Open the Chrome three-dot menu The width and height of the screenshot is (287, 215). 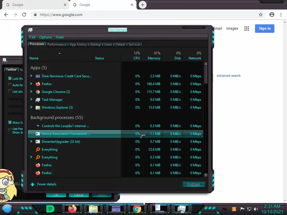[281, 15]
